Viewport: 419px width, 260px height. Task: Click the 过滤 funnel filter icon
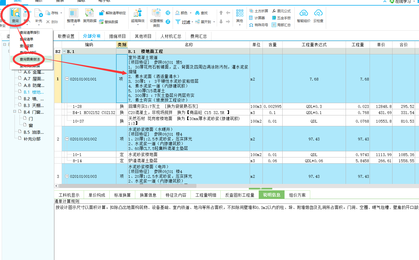pyautogui.click(x=178, y=22)
